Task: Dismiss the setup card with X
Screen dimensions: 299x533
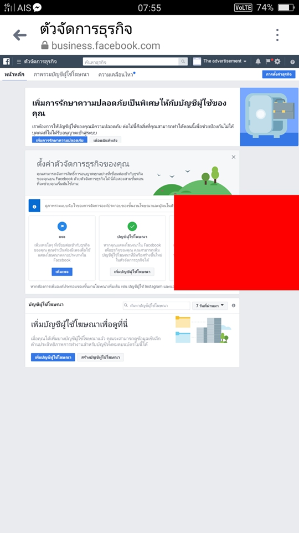Action: 234,157
